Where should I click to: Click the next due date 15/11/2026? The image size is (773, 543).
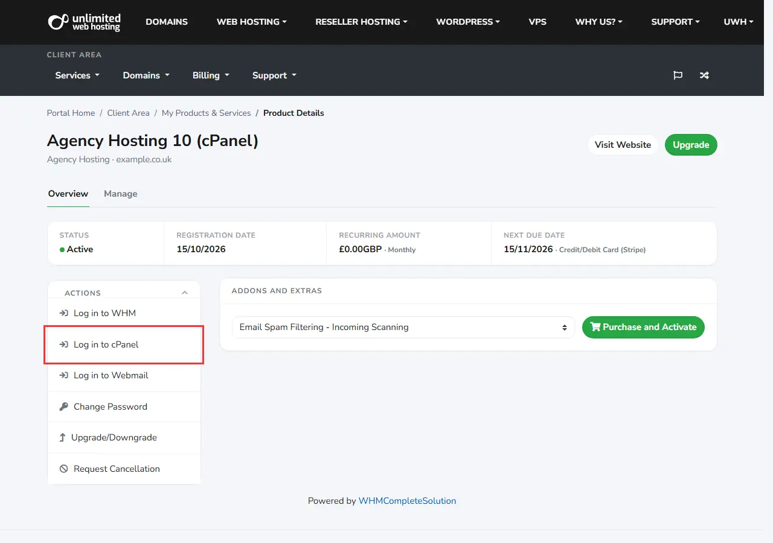pyautogui.click(x=528, y=249)
